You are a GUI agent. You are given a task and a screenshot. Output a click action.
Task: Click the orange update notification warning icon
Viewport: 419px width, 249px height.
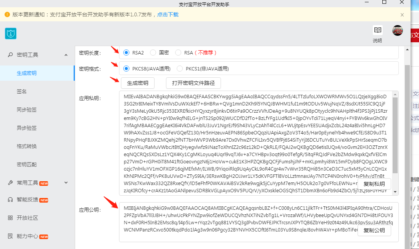pos(7,14)
